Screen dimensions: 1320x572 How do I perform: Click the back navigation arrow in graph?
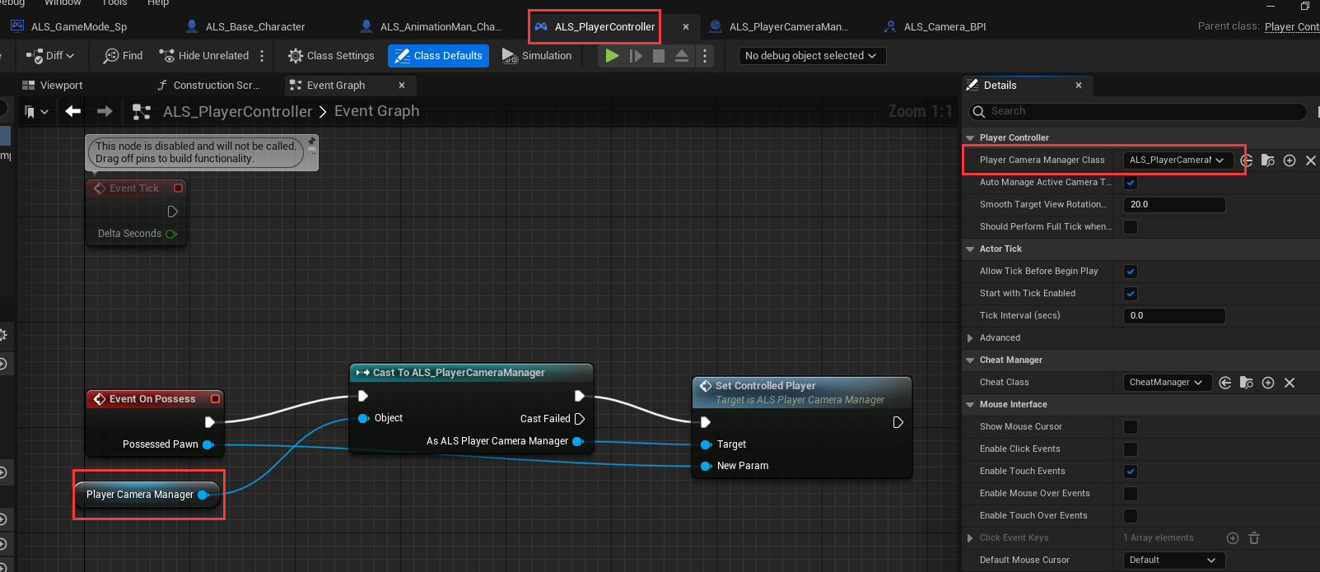click(73, 111)
